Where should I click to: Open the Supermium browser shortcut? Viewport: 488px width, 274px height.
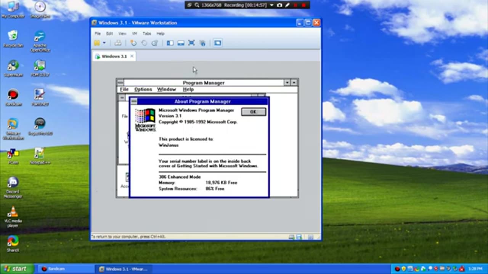(13, 68)
